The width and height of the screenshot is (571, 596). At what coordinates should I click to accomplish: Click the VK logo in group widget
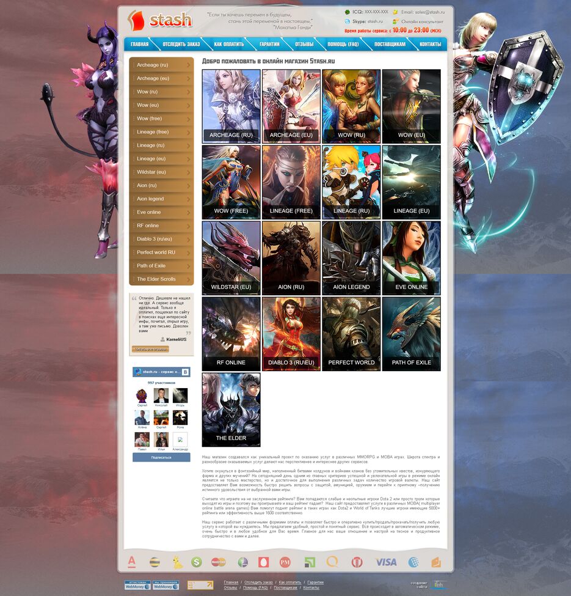[x=185, y=372]
